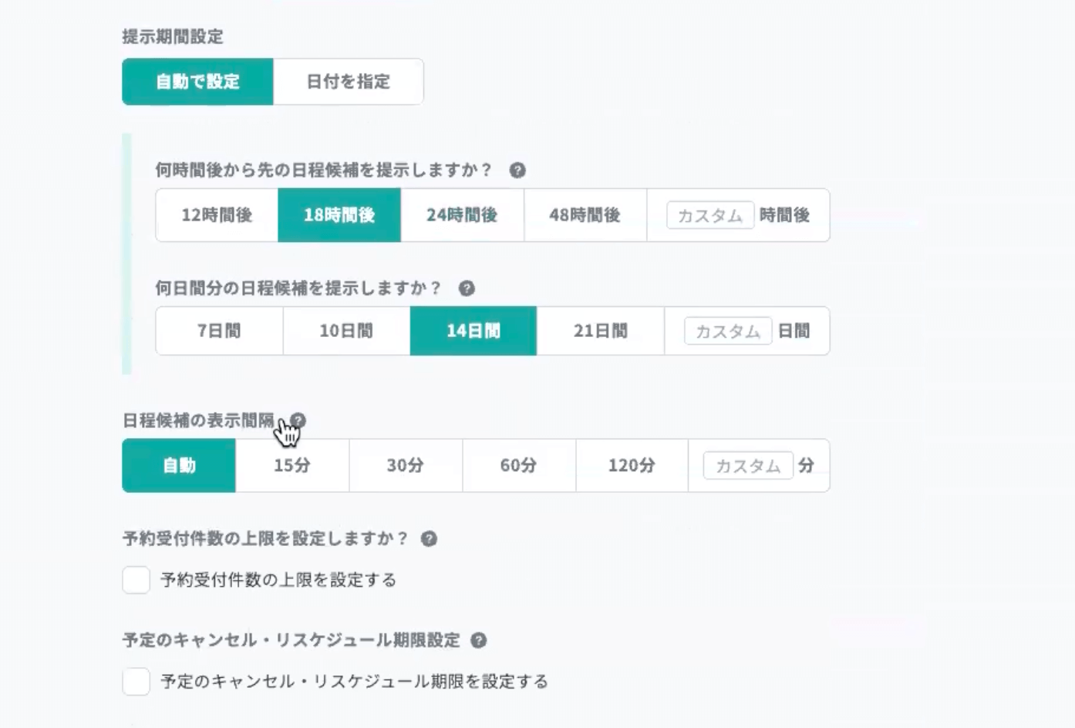The height and width of the screenshot is (728, 1075).
Task: Select 自動で設定 tab
Action: pyautogui.click(x=197, y=82)
